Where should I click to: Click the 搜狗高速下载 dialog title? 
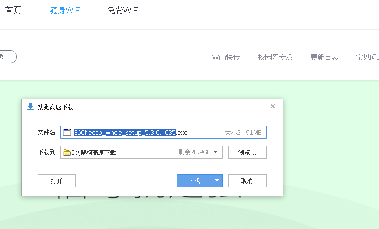pyautogui.click(x=55, y=107)
